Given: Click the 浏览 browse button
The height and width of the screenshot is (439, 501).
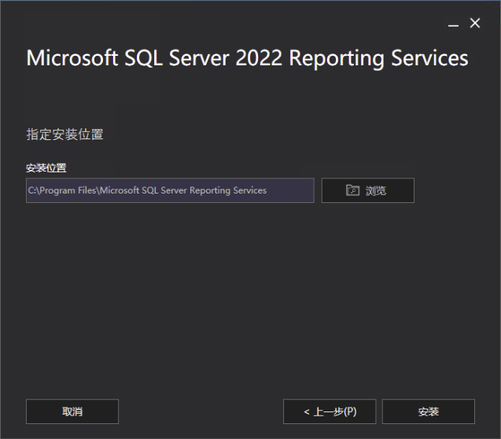Looking at the screenshot, I should click(x=368, y=190).
